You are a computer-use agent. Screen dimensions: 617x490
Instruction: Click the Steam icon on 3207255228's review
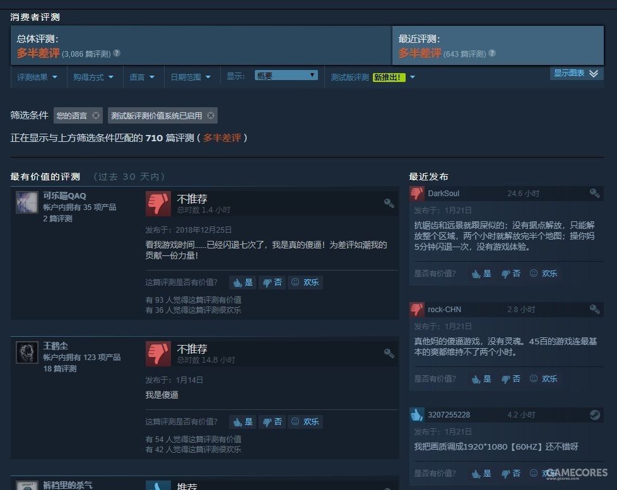click(x=594, y=415)
